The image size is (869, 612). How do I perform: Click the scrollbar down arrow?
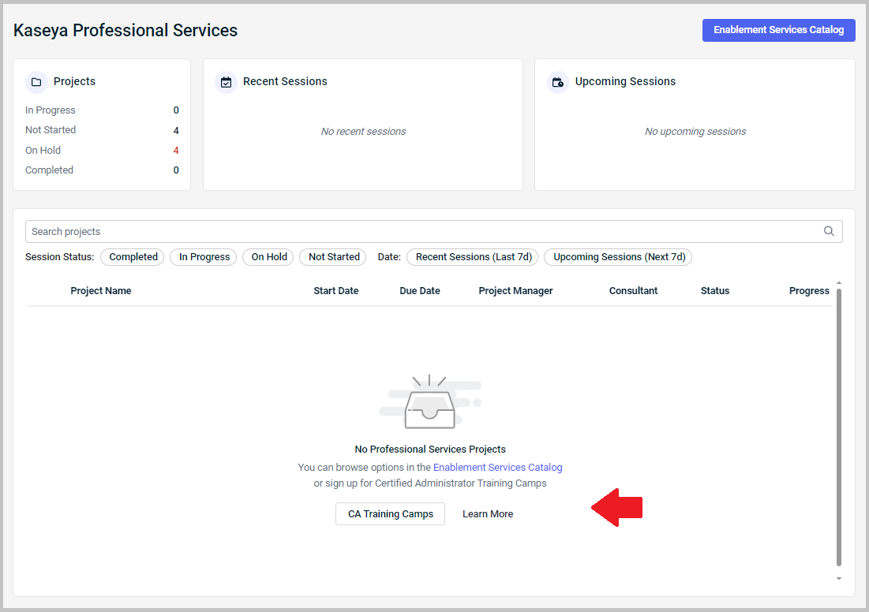coord(839,579)
